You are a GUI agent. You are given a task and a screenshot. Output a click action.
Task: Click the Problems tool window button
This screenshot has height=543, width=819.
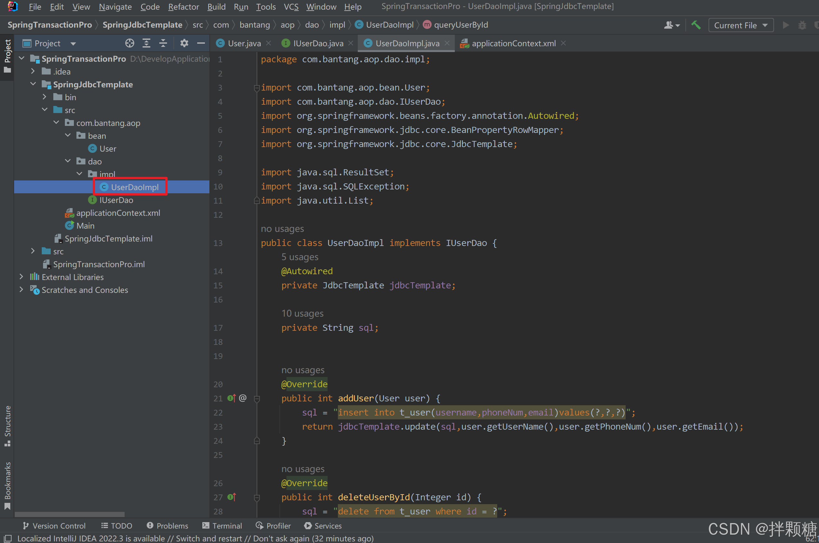[168, 526]
